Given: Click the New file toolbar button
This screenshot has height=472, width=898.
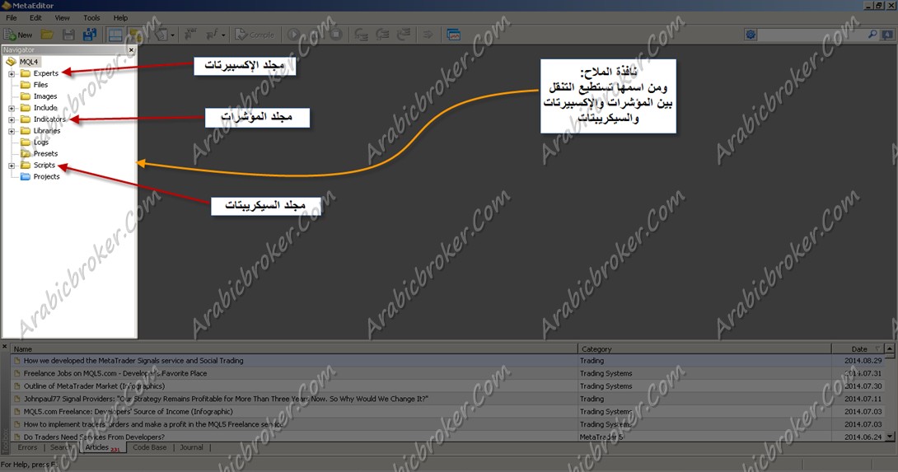Looking at the screenshot, I should click(18, 35).
